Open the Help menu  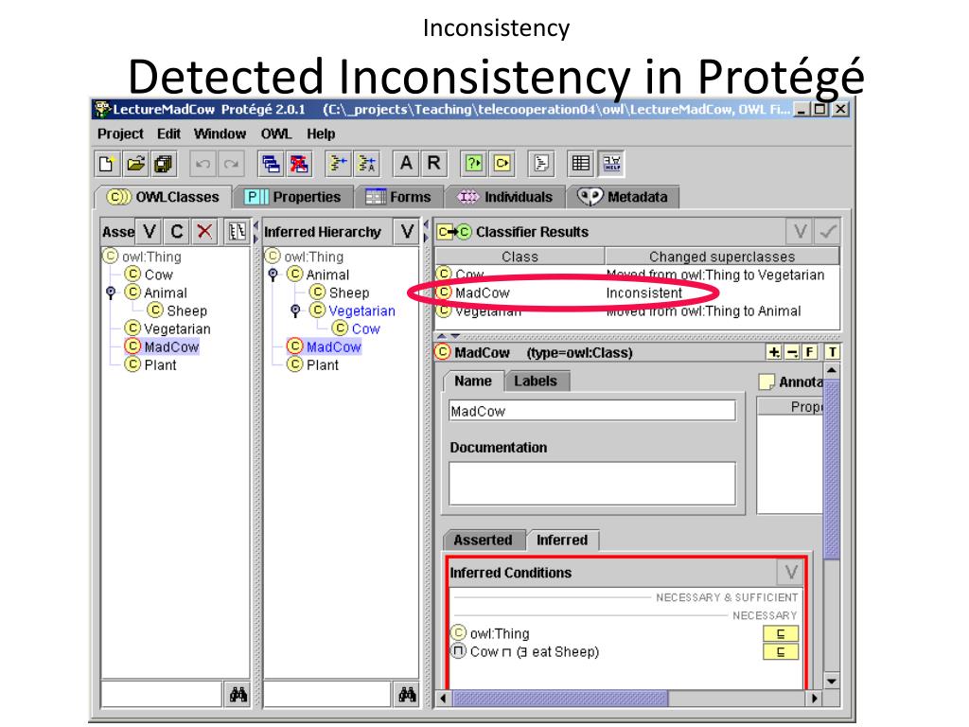(x=321, y=133)
